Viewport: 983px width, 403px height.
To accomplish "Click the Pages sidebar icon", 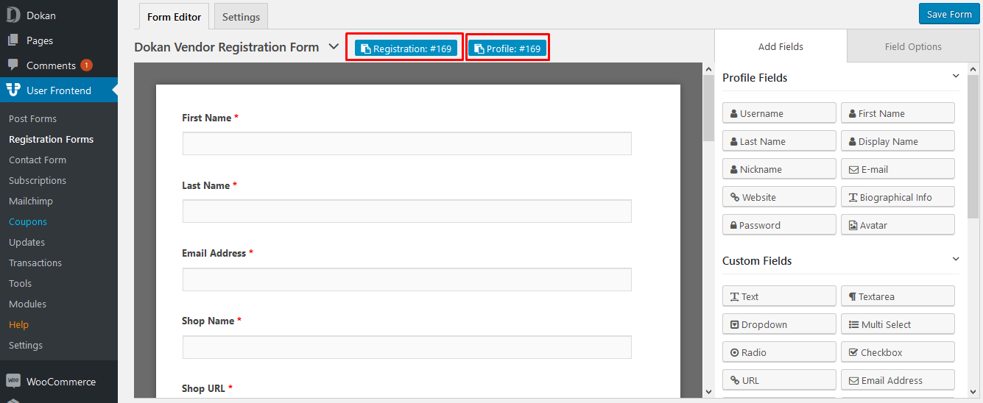I will pos(13,40).
